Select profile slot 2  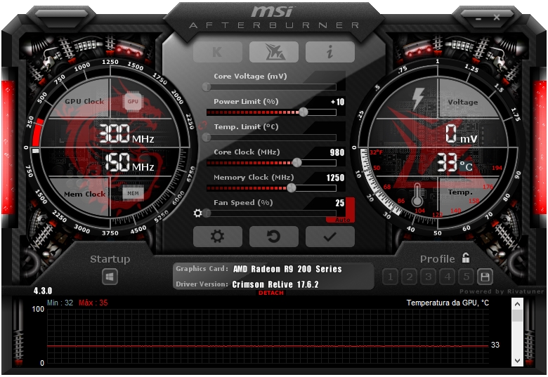pyautogui.click(x=410, y=277)
